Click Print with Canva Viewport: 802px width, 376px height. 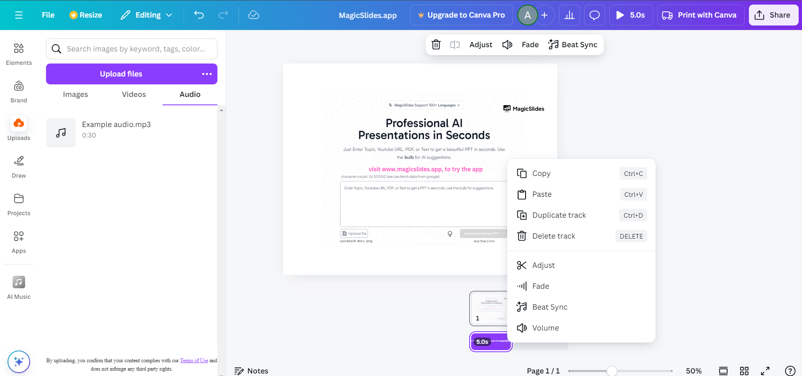coord(701,15)
